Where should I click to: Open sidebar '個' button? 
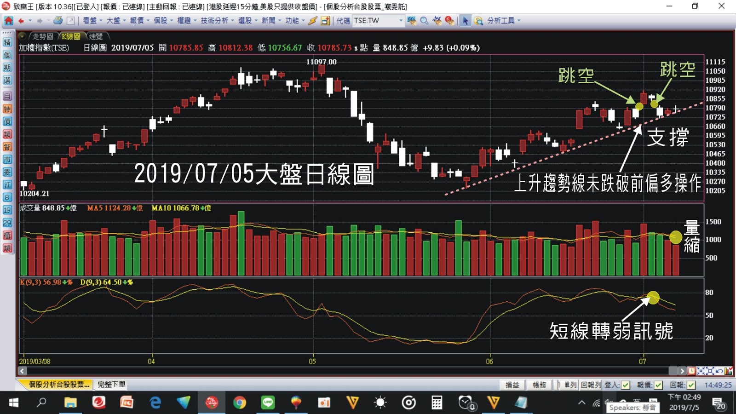[x=7, y=55]
